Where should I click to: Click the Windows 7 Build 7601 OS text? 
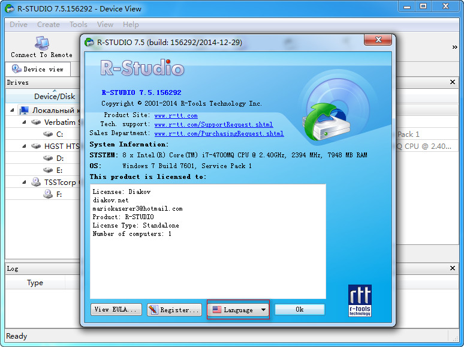187,166
